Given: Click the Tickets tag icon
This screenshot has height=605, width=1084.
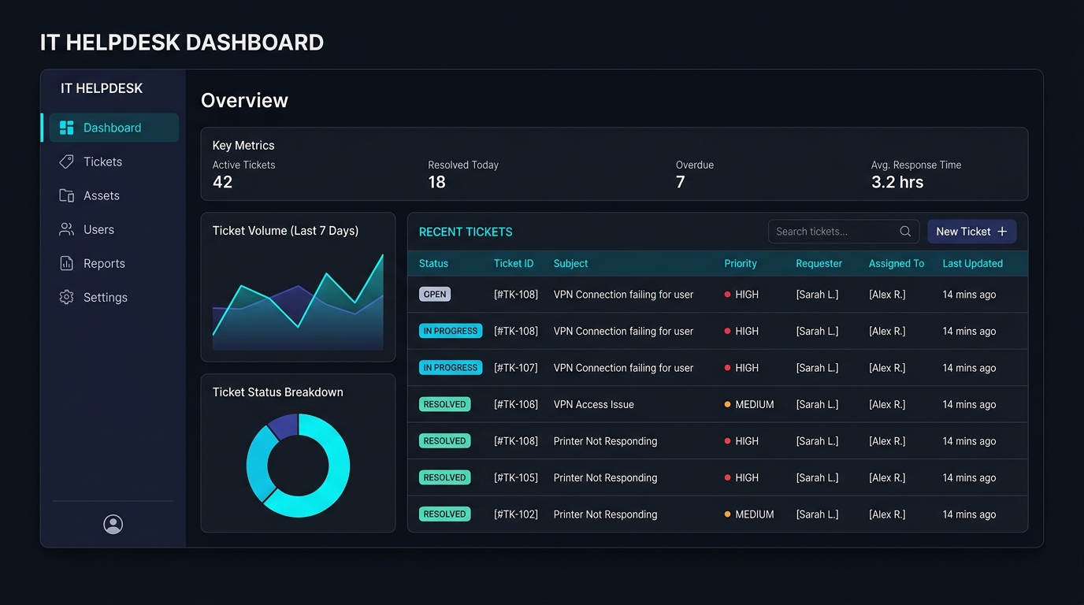Looking at the screenshot, I should tap(67, 161).
